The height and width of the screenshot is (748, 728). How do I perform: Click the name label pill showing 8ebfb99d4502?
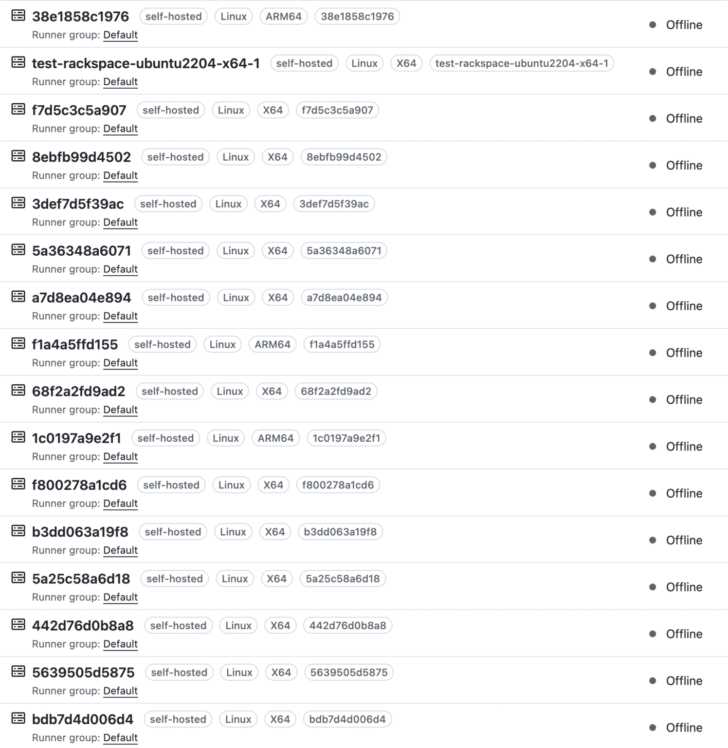pos(344,157)
